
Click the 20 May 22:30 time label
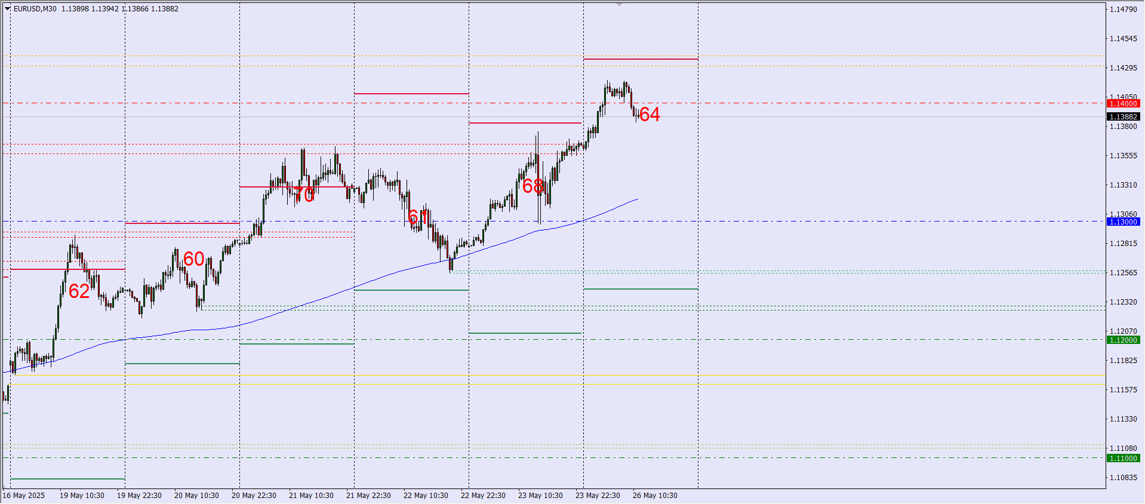[254, 496]
